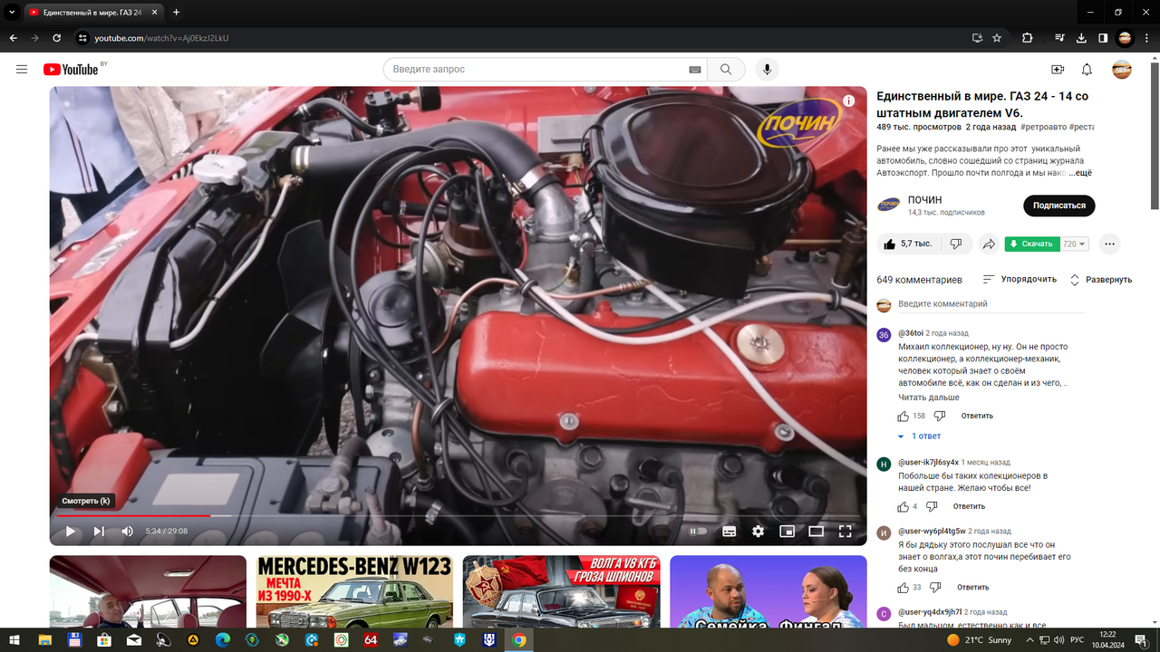Open the create video icon
This screenshot has width=1160, height=652.
pos(1057,70)
